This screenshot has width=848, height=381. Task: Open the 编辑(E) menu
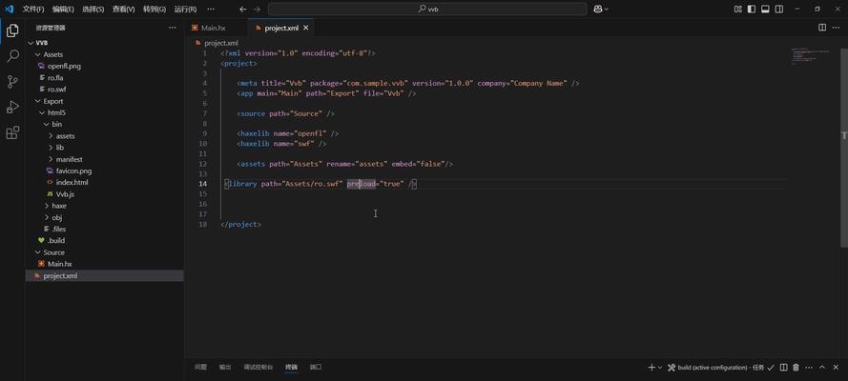[x=63, y=10]
